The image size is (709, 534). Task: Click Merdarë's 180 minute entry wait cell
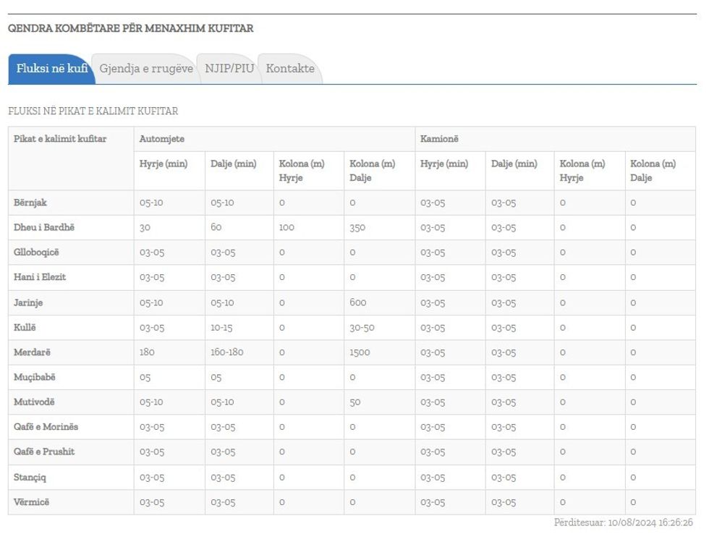pos(147,352)
